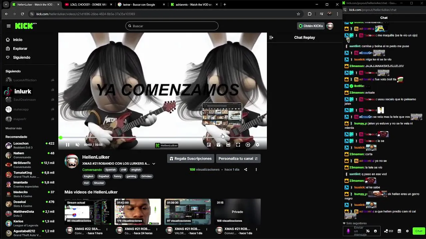Viewport: 426px width, 239px height.
Task: Click Mostrar más under followed channels
Action: pyautogui.click(x=14, y=128)
